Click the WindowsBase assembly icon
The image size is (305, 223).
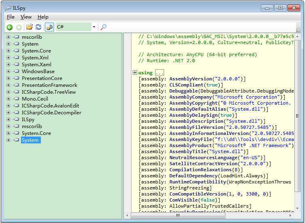tap(17, 71)
